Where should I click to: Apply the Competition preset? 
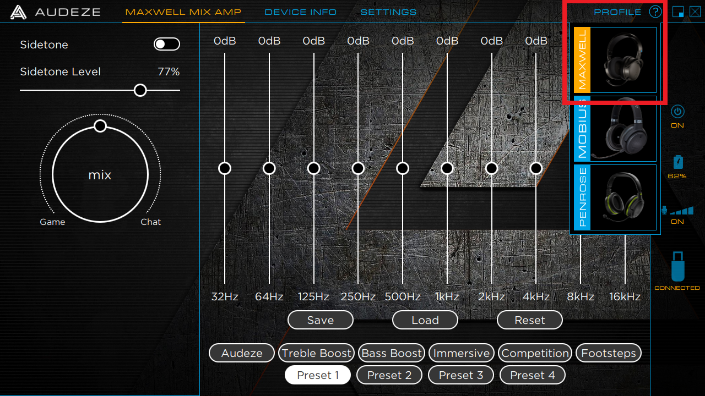pos(535,353)
